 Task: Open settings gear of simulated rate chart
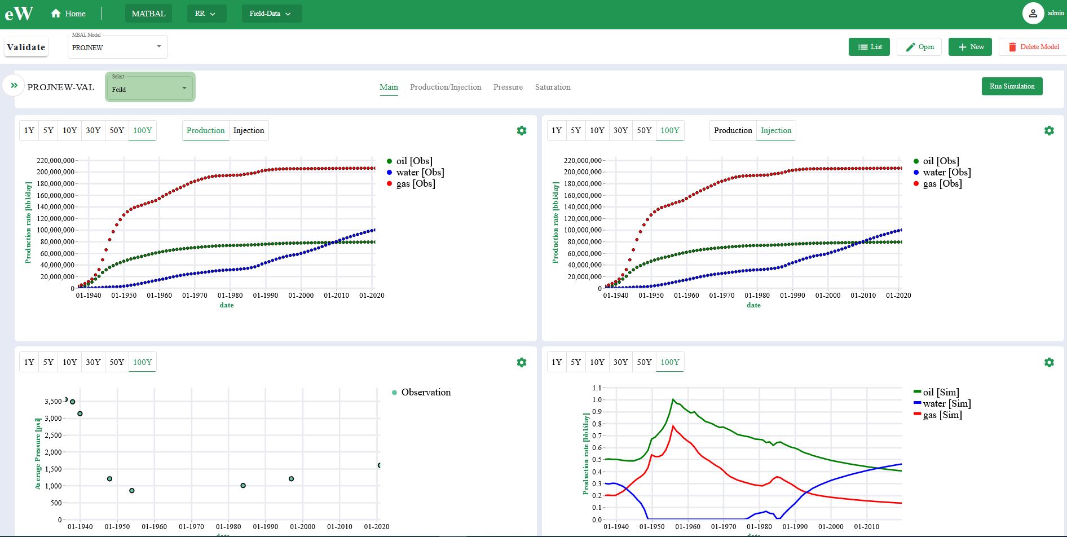tap(1049, 362)
